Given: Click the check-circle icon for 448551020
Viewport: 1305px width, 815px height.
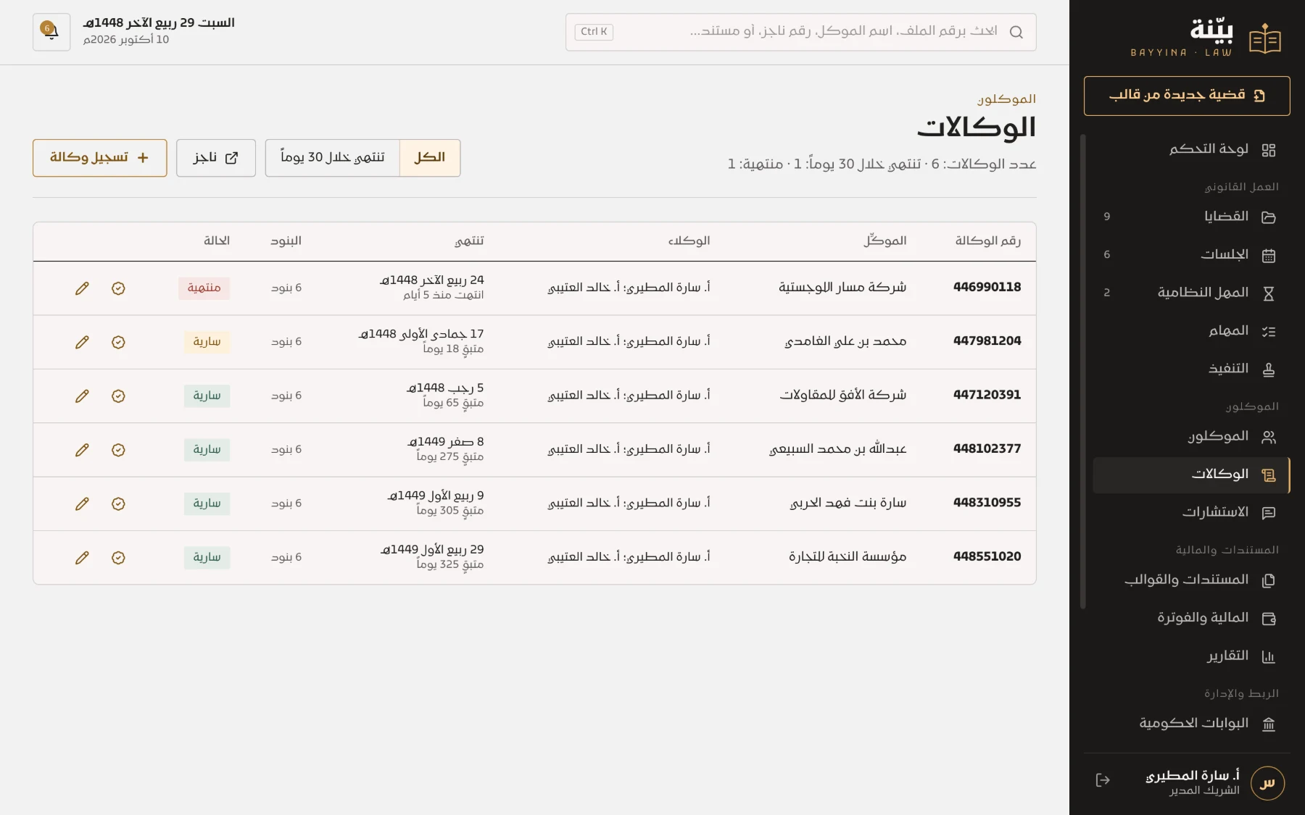Looking at the screenshot, I should pyautogui.click(x=118, y=558).
